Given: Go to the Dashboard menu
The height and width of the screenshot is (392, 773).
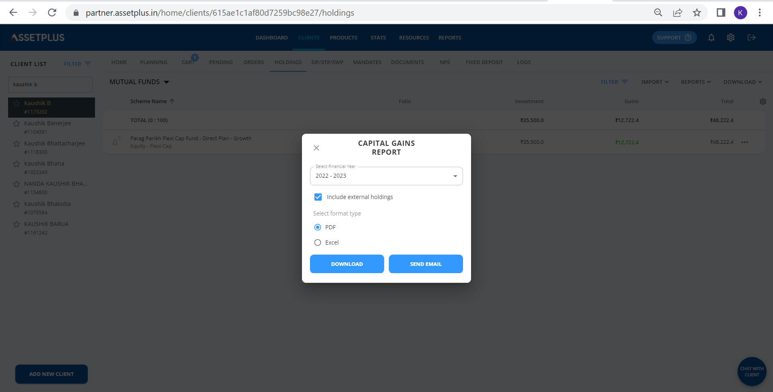Looking at the screenshot, I should point(272,38).
